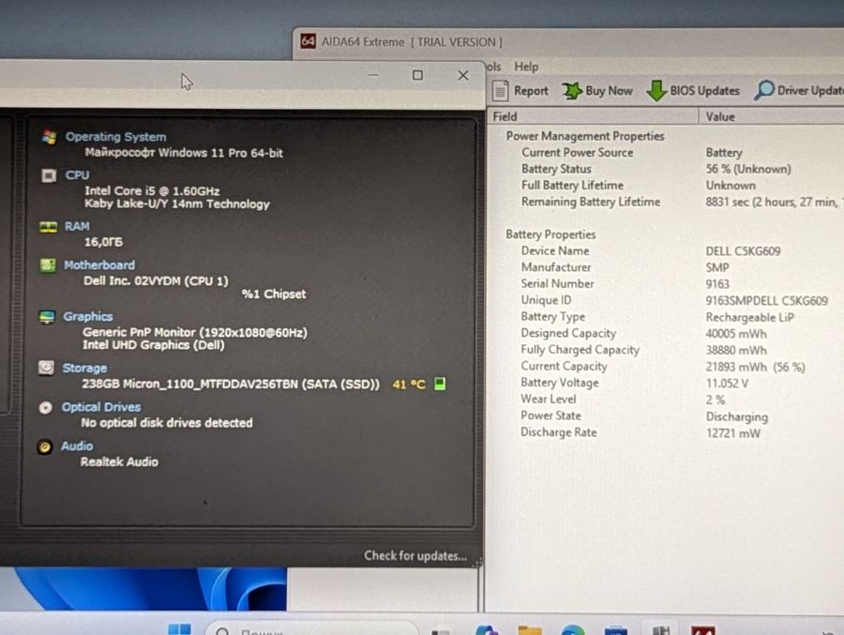This screenshot has height=635, width=844.
Task: Select the Current Capacity row
Action: (x=665, y=366)
